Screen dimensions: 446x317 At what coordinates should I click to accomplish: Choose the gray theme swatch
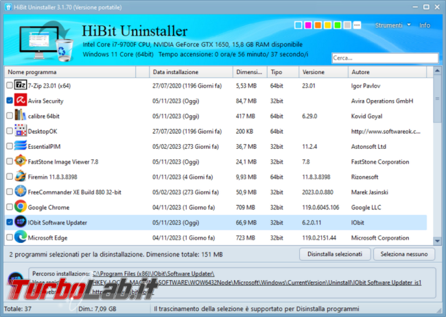[x=347, y=25]
